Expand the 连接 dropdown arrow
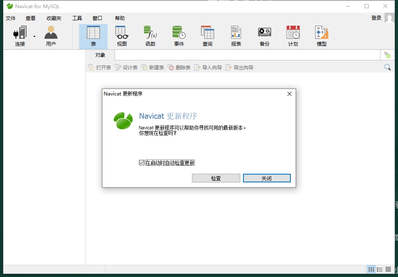 click(x=34, y=37)
